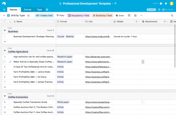Open base title dropdown arrow

click(x=112, y=4)
